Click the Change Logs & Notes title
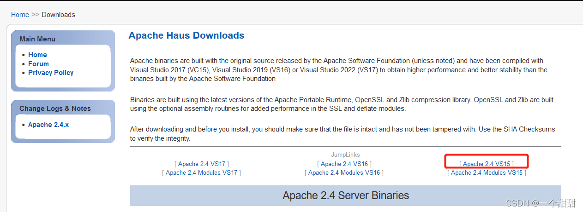This screenshot has width=583, height=212. 55,109
